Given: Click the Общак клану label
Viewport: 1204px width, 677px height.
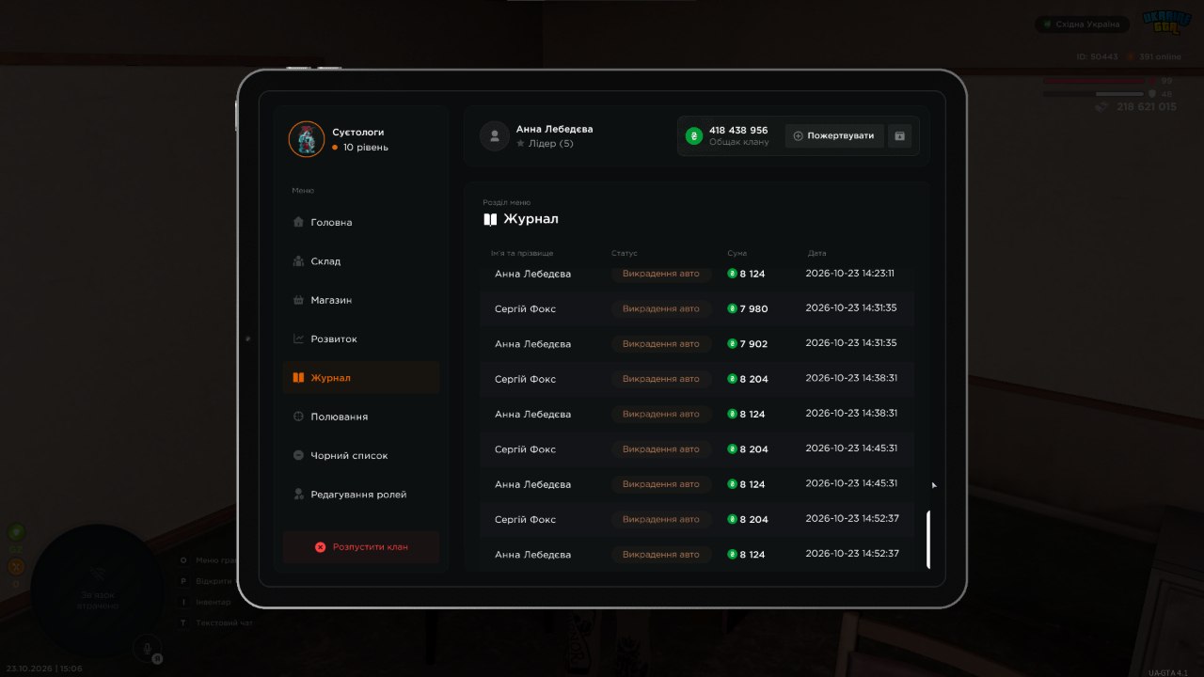Looking at the screenshot, I should [x=739, y=142].
